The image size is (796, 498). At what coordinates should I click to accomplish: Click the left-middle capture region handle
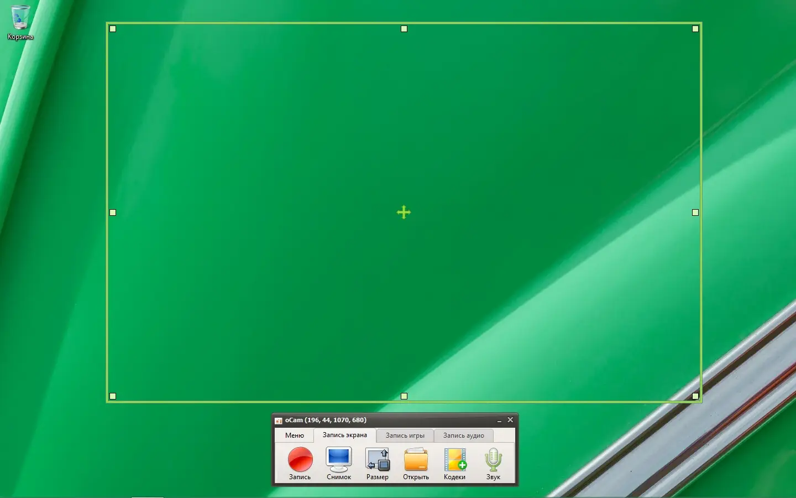(x=113, y=212)
